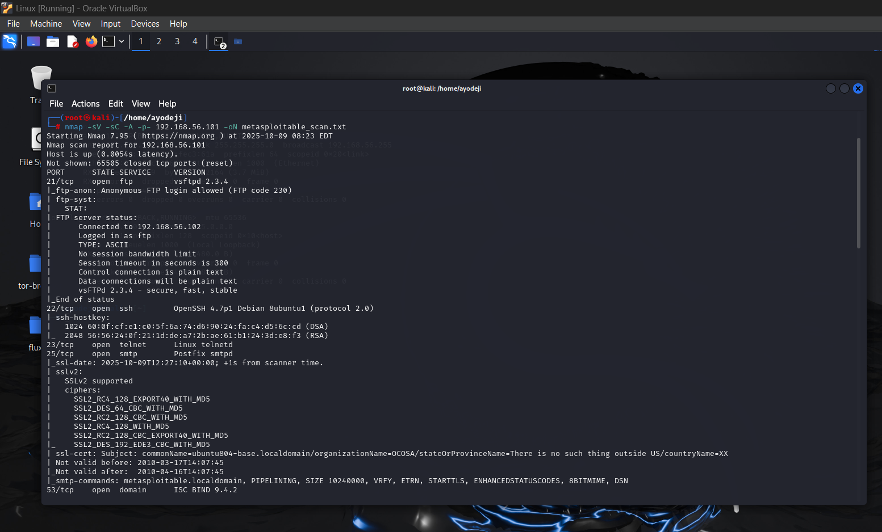Expand the terminal launcher dropdown arrow
Viewport: 882px width, 532px height.
[x=122, y=41]
